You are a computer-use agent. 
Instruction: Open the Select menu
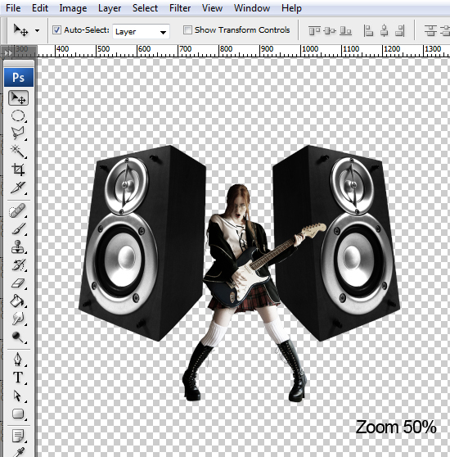pos(145,8)
